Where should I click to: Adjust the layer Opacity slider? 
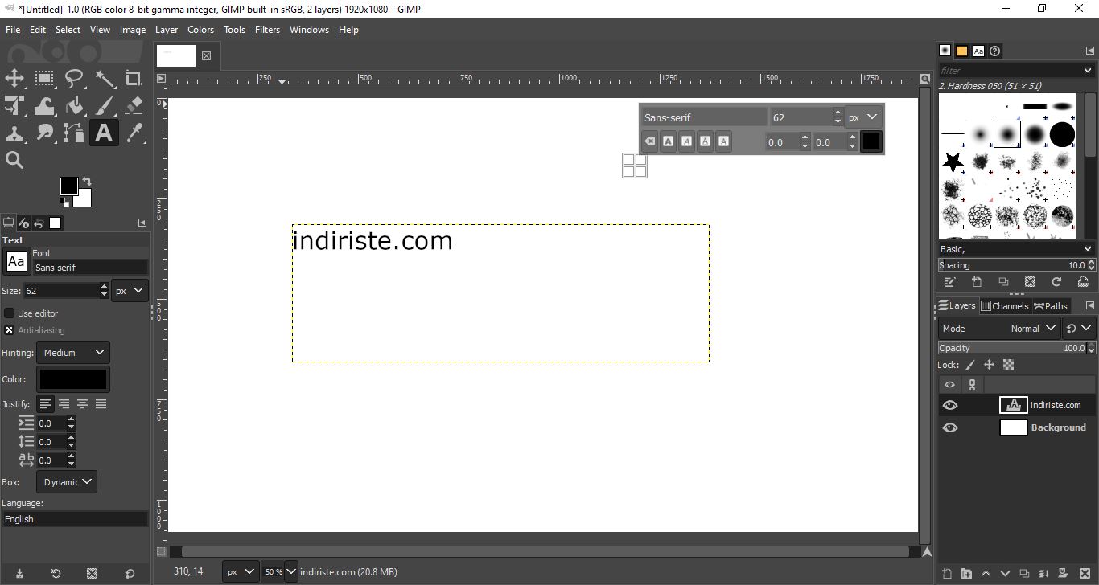[1011, 348]
